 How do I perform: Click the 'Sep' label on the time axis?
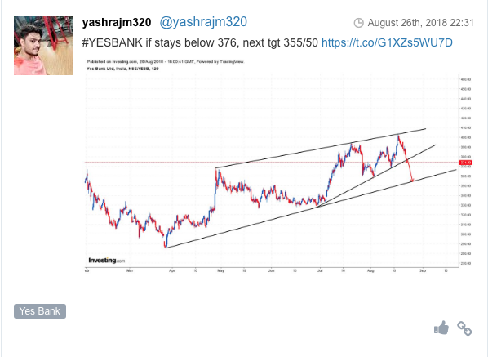pyautogui.click(x=423, y=270)
